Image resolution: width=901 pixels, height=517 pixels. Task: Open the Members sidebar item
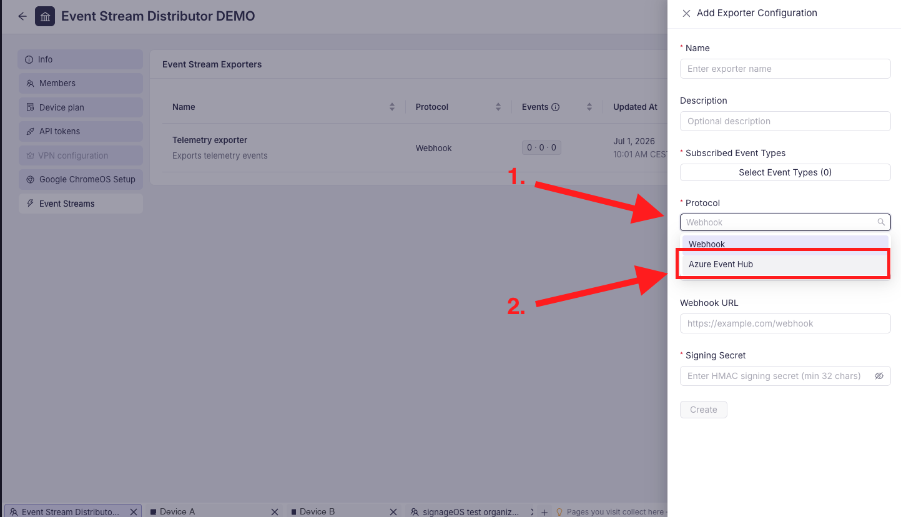81,83
